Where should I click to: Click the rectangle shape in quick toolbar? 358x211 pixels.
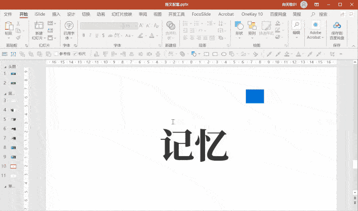(x=206, y=54)
